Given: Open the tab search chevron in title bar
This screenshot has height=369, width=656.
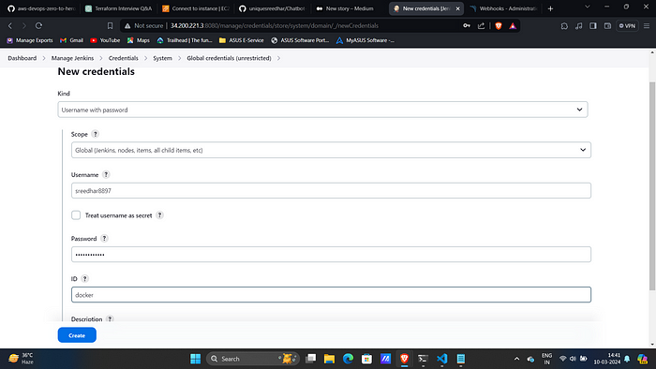Looking at the screenshot, I should coord(588,7).
